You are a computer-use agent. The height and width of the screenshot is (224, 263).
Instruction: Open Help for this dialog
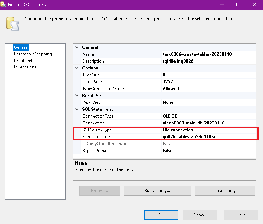point(241,215)
